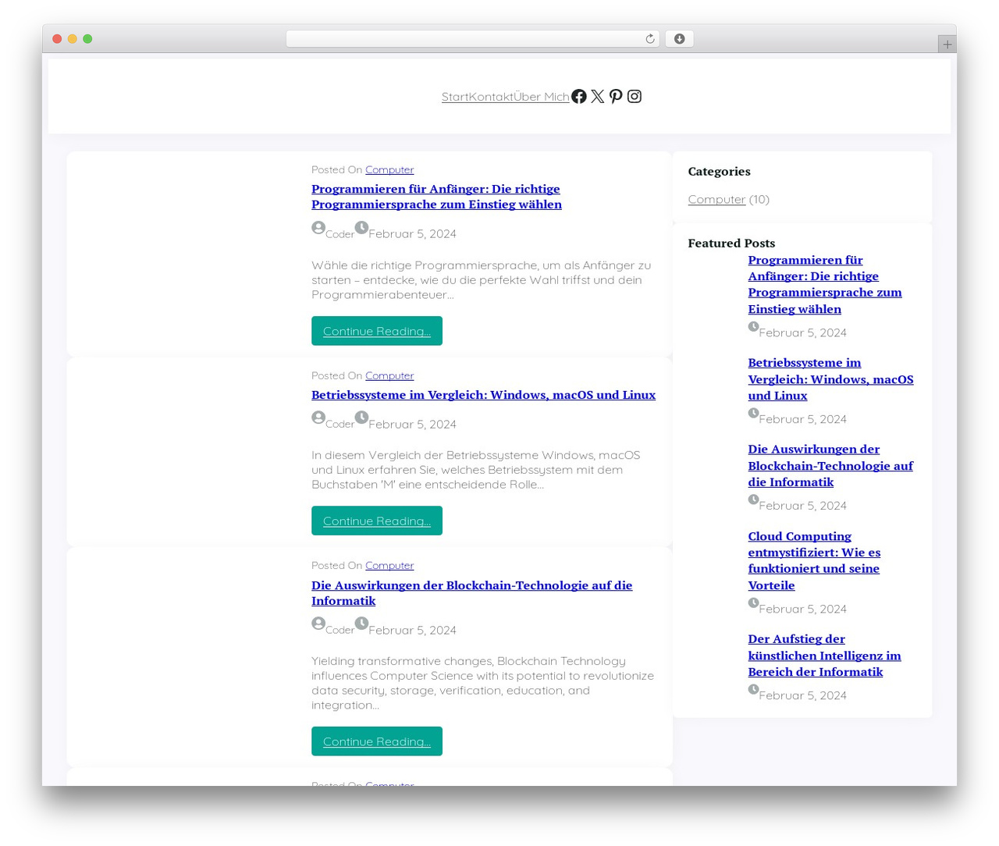999x846 pixels.
Task: Open featured post Programmieren für Anfänger
Action: 825,284
